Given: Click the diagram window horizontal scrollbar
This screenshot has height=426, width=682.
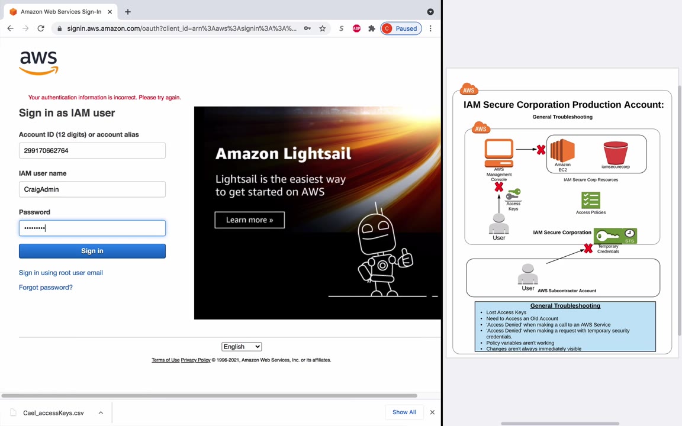Looking at the screenshot, I should pos(560,424).
